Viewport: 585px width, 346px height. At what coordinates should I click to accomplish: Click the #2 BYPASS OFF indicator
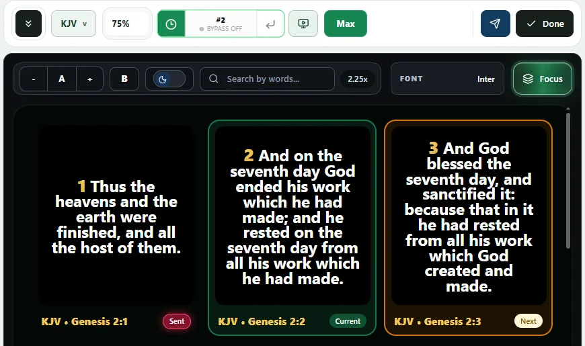click(221, 24)
